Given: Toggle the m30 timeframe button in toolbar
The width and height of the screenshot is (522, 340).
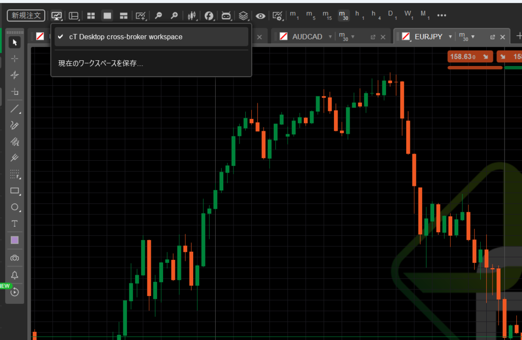Looking at the screenshot, I should pos(344,15).
